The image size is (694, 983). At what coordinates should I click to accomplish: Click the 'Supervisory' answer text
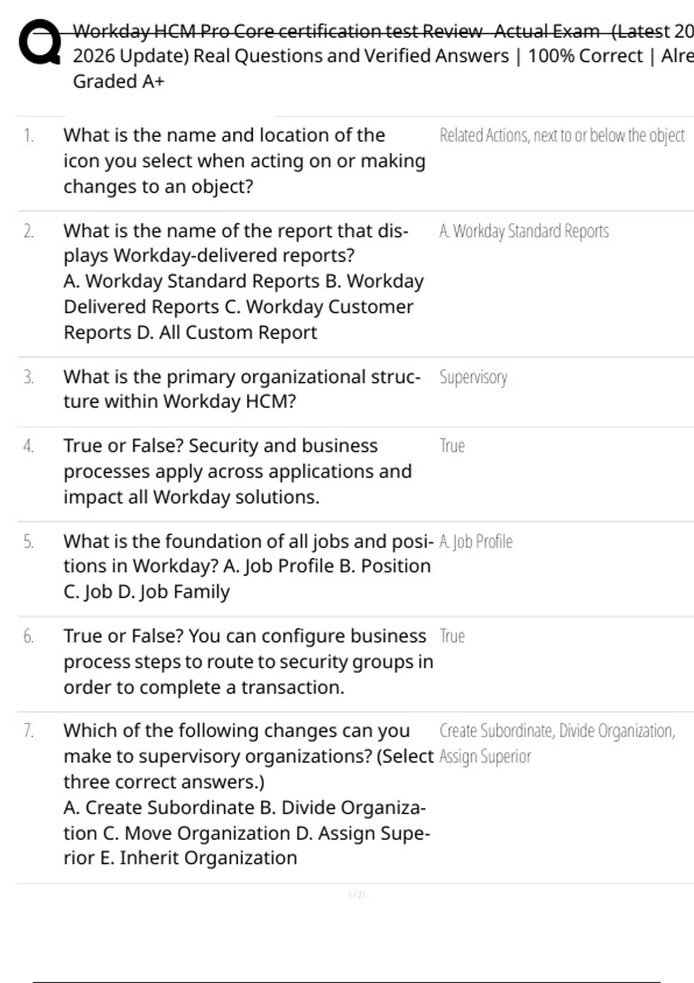coord(473,377)
